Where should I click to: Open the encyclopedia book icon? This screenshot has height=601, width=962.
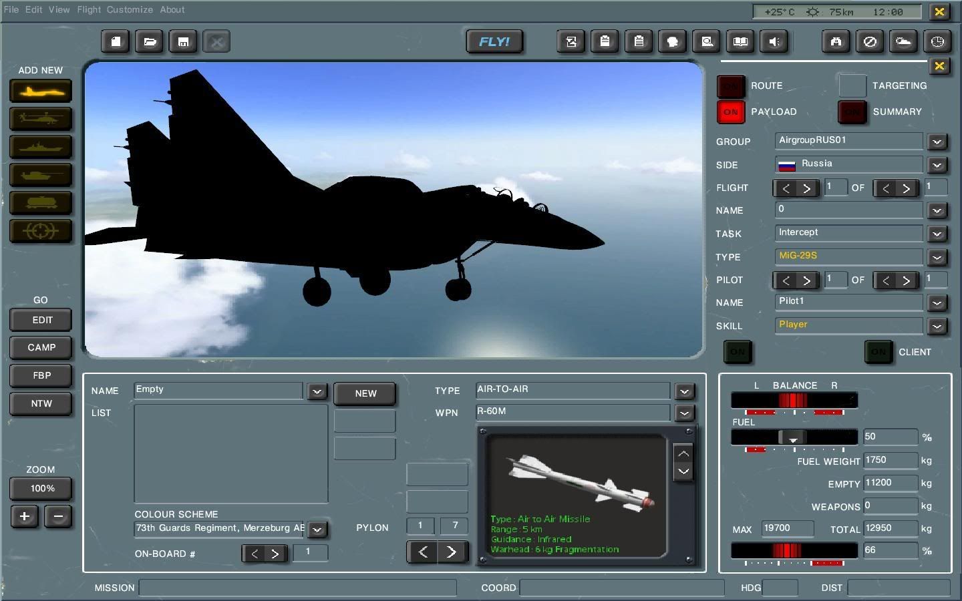pos(740,41)
